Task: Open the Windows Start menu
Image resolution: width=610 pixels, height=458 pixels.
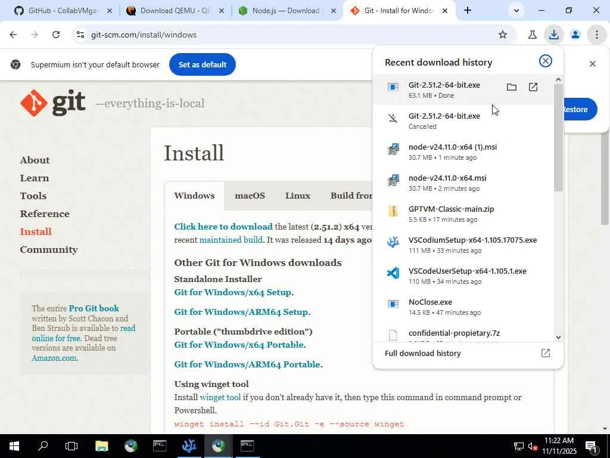Action: (14, 446)
